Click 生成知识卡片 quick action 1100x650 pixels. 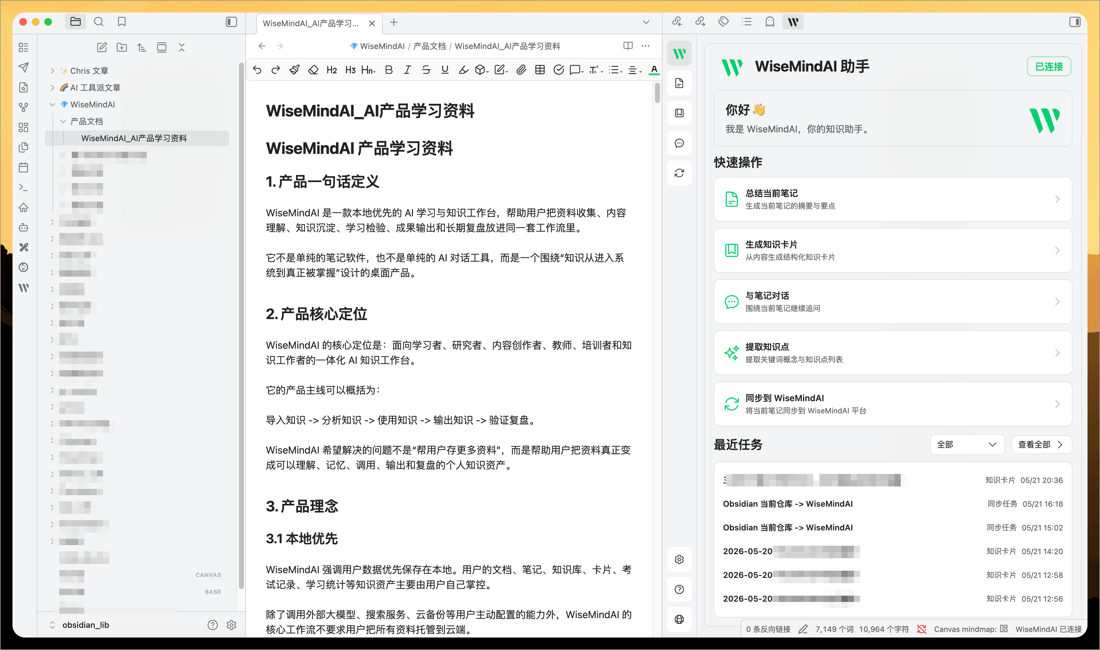(x=893, y=250)
